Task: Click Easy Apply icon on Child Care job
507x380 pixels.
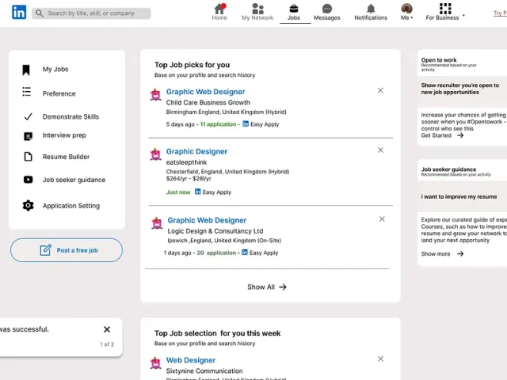Action: click(x=246, y=123)
